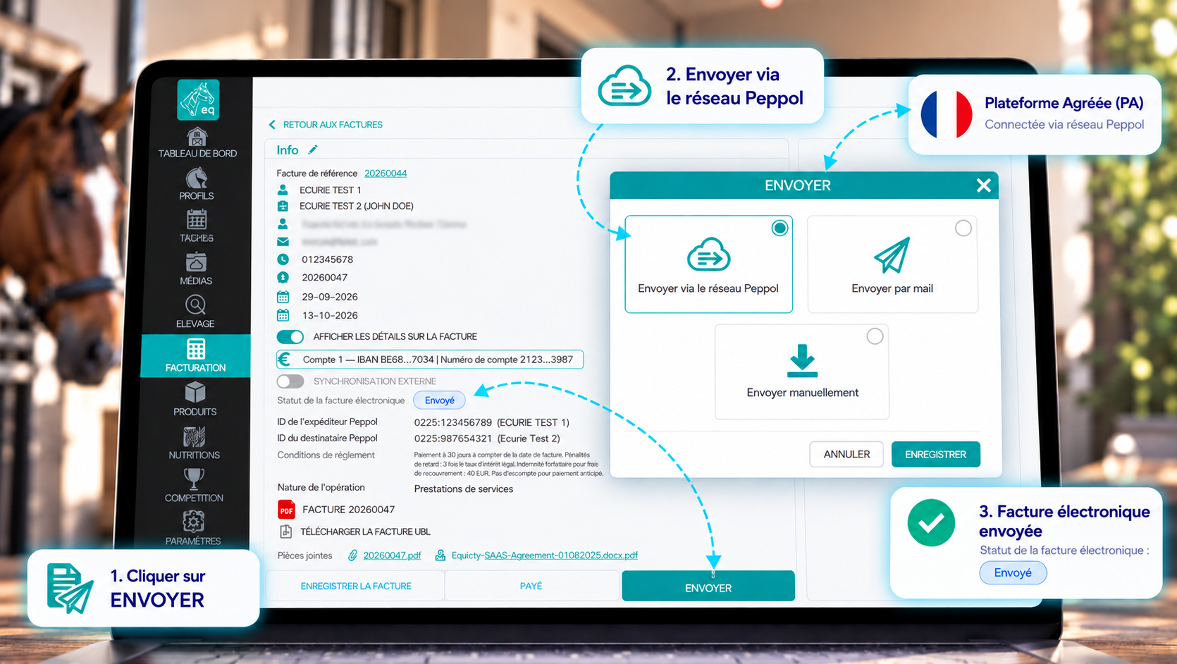Click the back chevron near Retour aux factures
1177x664 pixels.
[x=272, y=125]
